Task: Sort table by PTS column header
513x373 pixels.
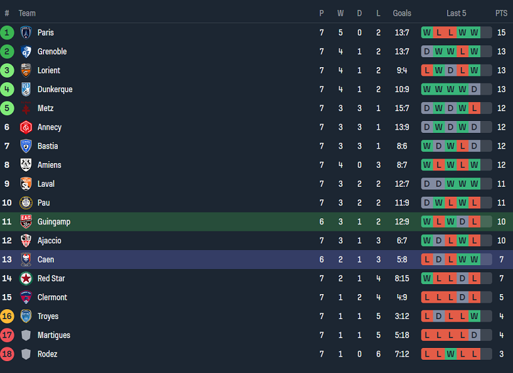Action: (501, 13)
